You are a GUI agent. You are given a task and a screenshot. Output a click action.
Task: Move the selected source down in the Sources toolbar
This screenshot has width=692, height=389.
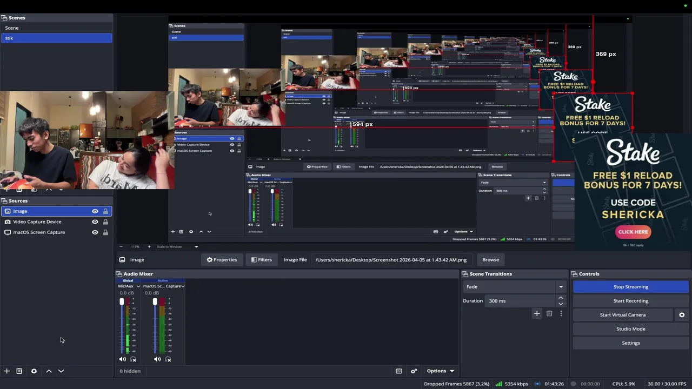(61, 371)
